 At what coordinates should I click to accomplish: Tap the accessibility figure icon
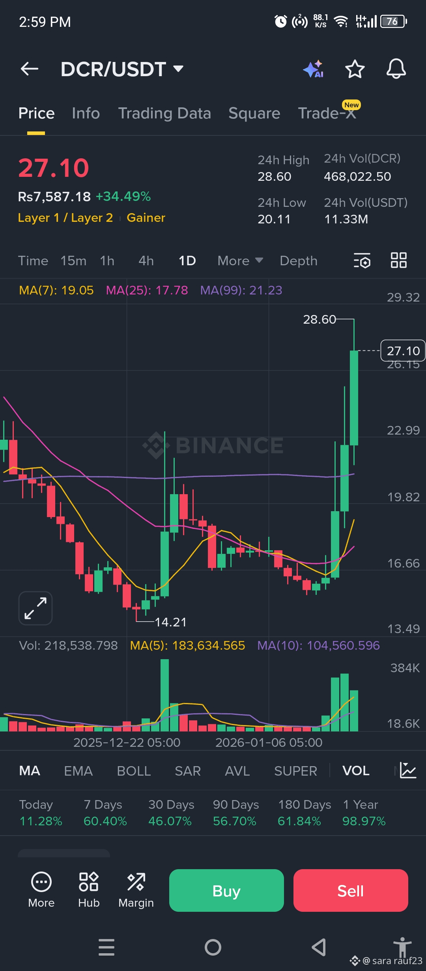402,947
